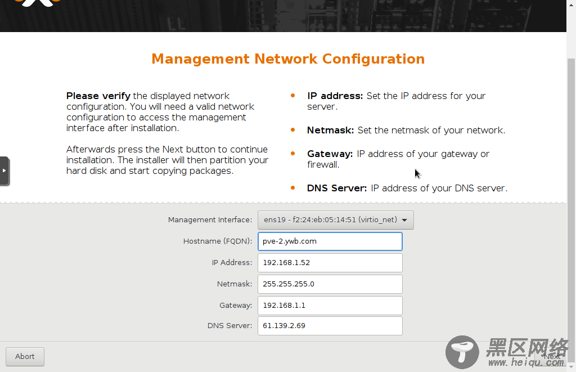Click the 'Afterwards press the Next button' paragraph
Image resolution: width=576 pixels, height=372 pixels.
click(x=167, y=160)
